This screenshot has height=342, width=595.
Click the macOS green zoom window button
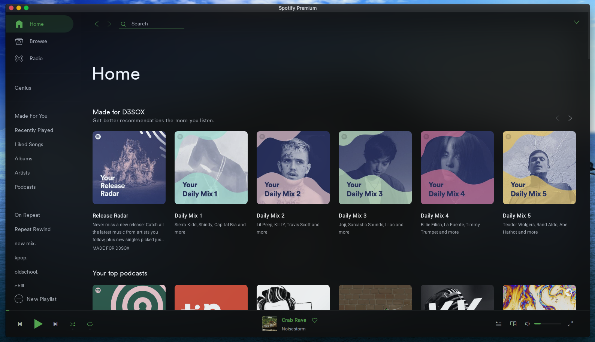coord(26,8)
